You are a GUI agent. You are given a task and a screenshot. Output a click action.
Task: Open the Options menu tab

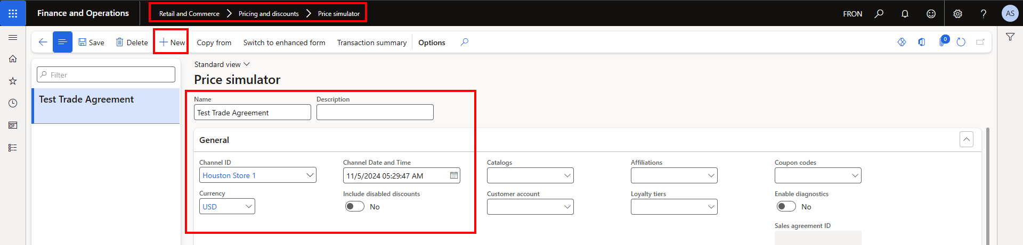tap(432, 43)
